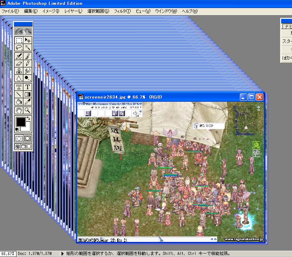Open the white background color swatch
Screen dimensions: 292x257
(x=28, y=129)
